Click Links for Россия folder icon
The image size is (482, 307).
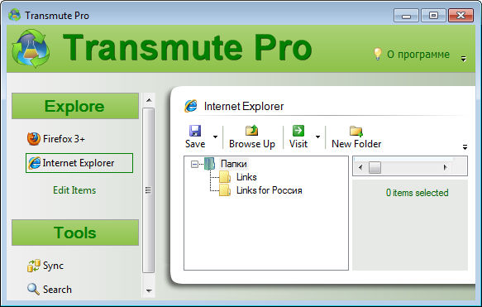pyautogui.click(x=225, y=190)
